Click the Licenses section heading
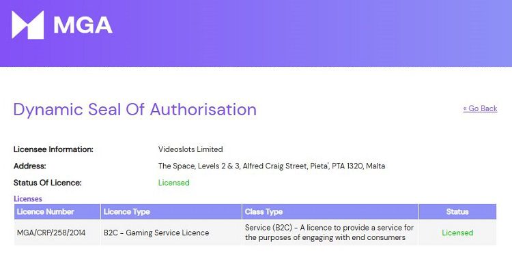Viewport: 512px width, 255px height. click(x=28, y=198)
